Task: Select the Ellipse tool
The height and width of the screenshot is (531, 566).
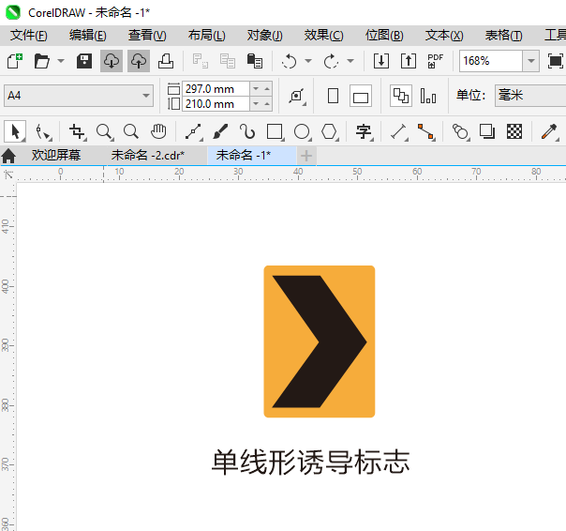Action: pyautogui.click(x=302, y=131)
